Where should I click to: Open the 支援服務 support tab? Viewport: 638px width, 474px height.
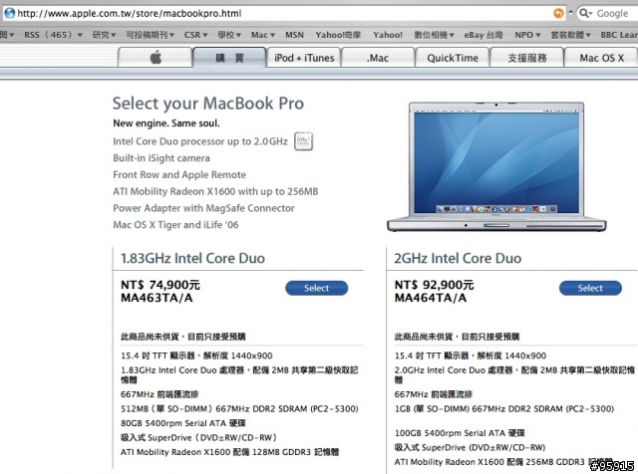point(527,58)
